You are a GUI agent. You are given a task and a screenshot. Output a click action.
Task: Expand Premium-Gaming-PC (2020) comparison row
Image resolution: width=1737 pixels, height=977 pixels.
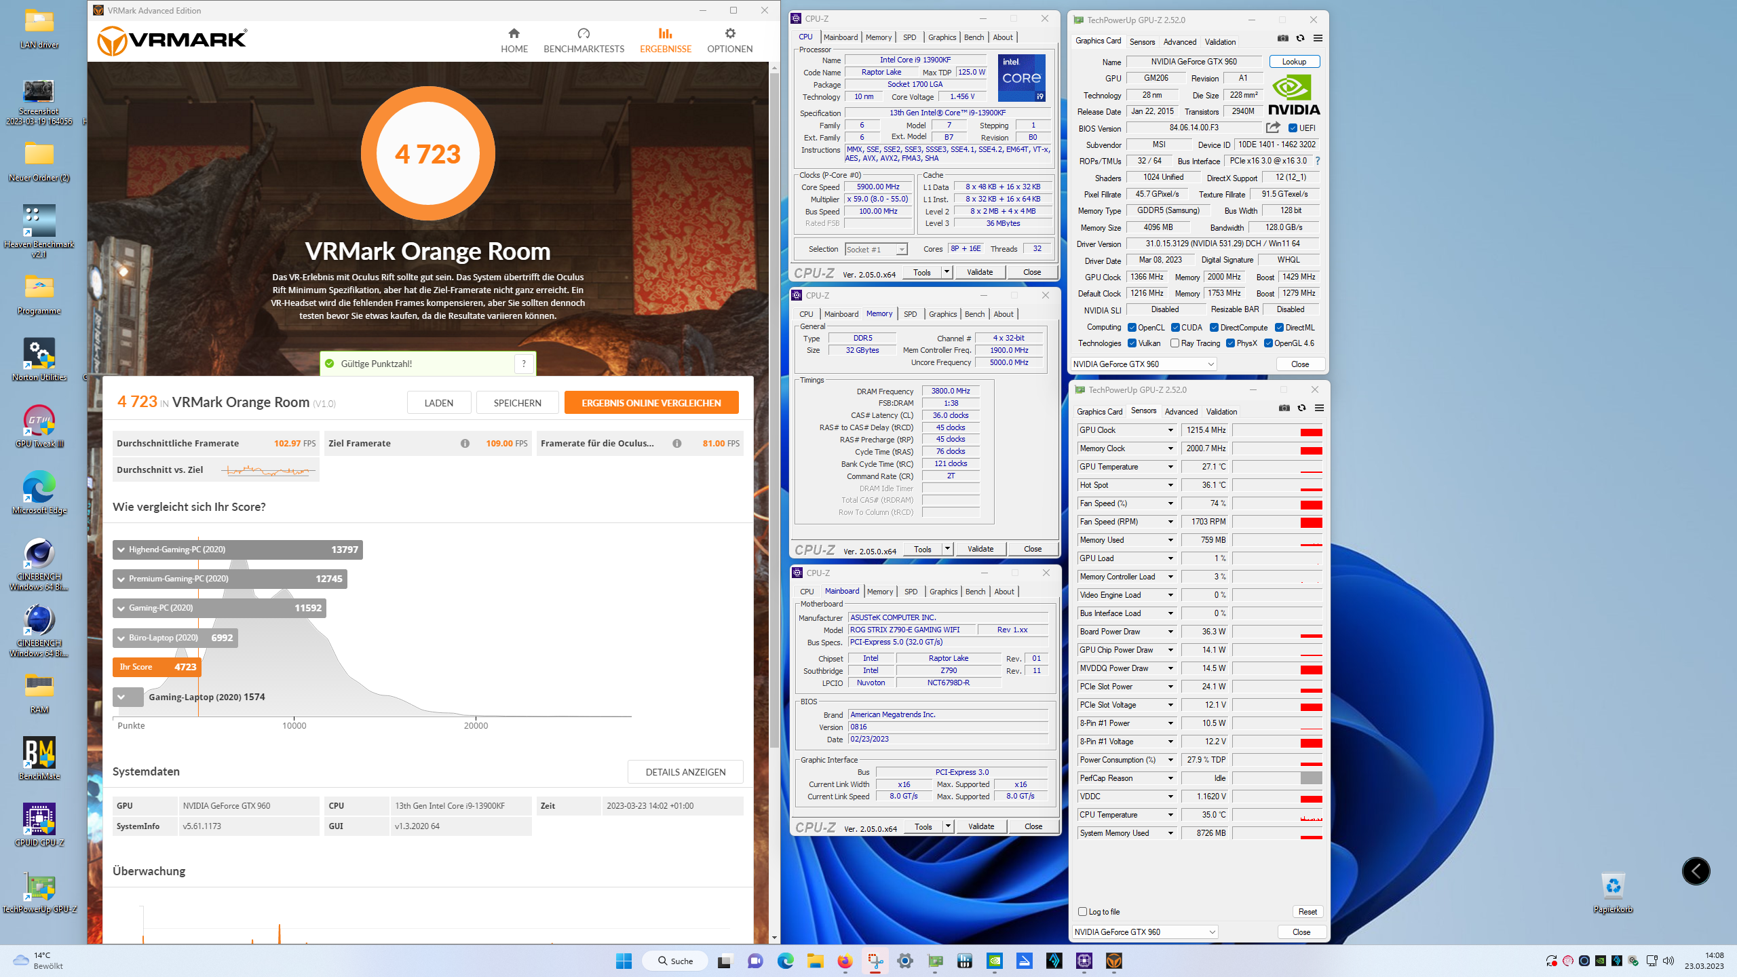click(229, 579)
